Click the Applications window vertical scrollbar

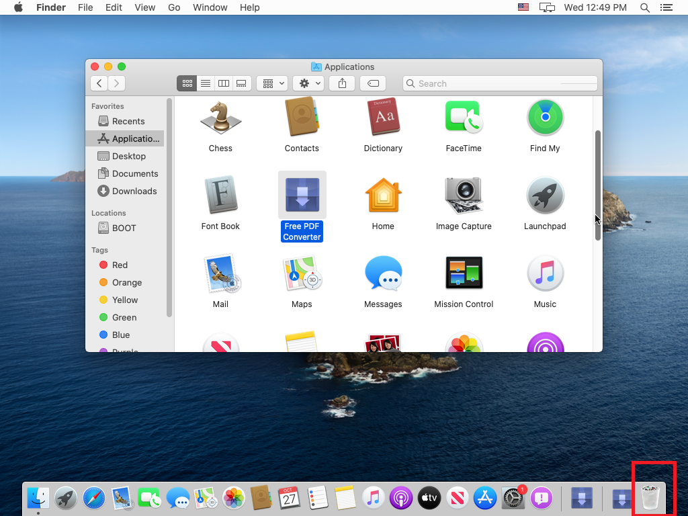click(597, 185)
